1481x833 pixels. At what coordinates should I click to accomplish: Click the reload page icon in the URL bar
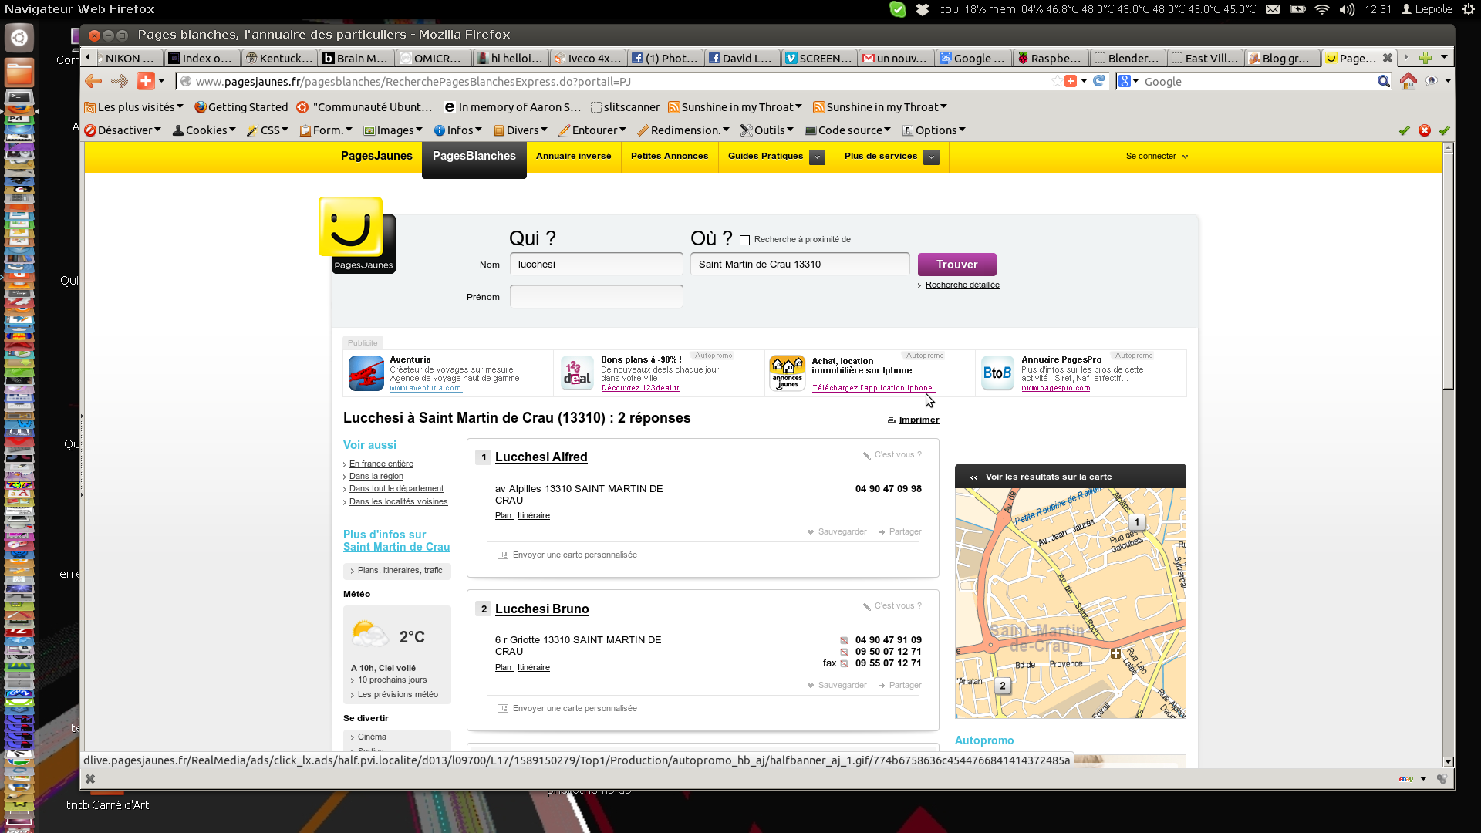(x=1099, y=81)
